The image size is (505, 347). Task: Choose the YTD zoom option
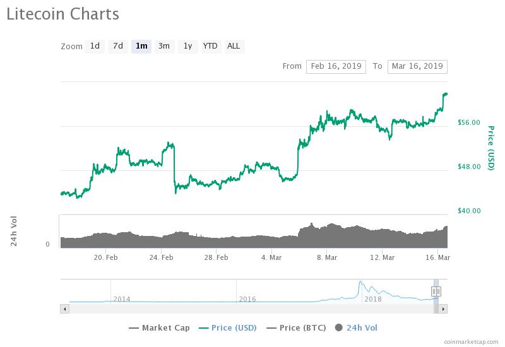pos(210,46)
